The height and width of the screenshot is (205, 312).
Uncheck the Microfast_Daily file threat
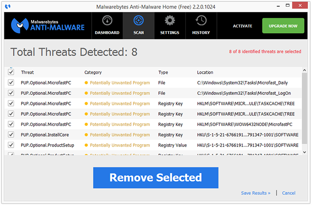coord(11,82)
